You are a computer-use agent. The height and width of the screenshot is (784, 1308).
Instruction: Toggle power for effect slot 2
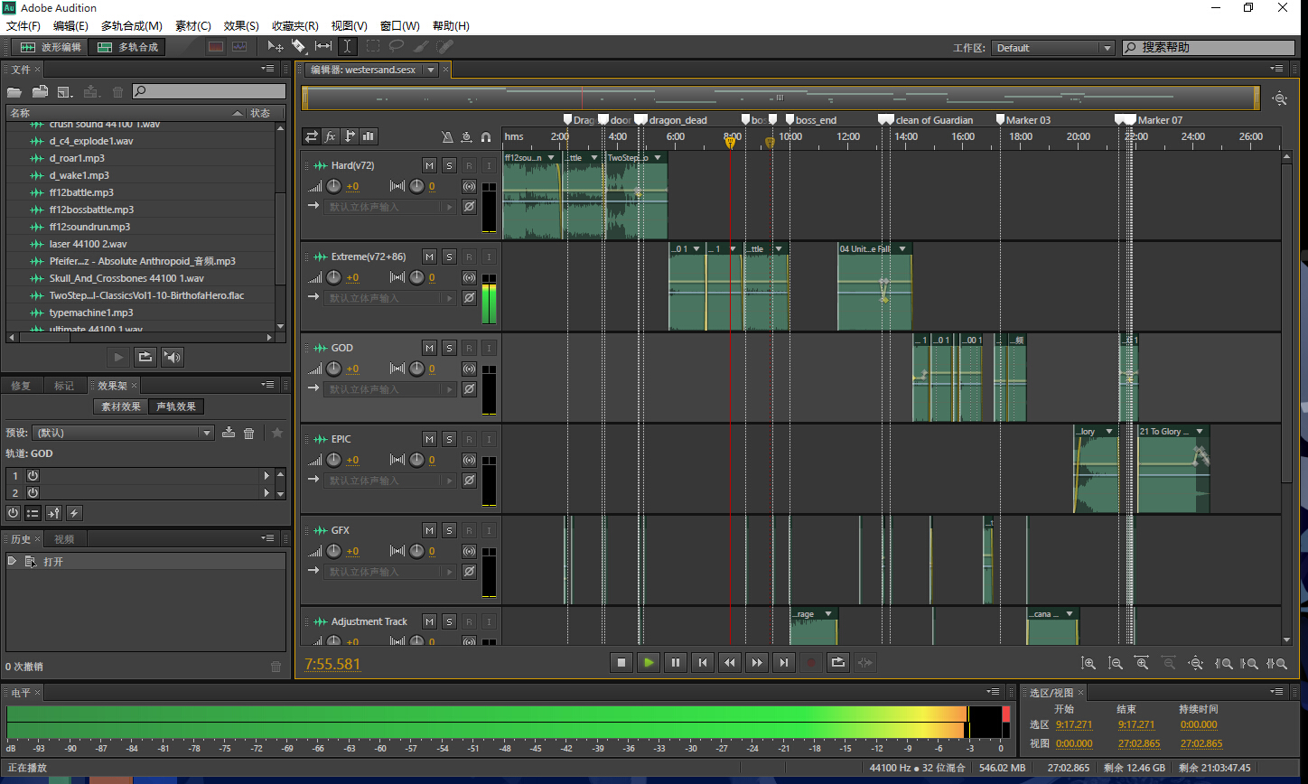pos(33,492)
